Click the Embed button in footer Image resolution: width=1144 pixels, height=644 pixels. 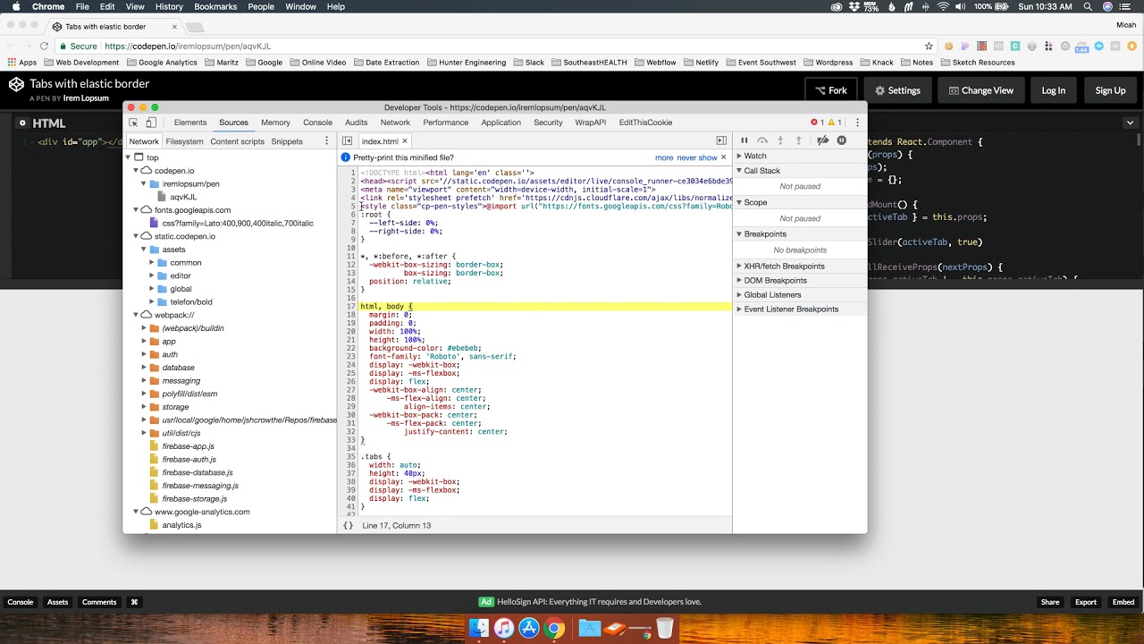1123,602
